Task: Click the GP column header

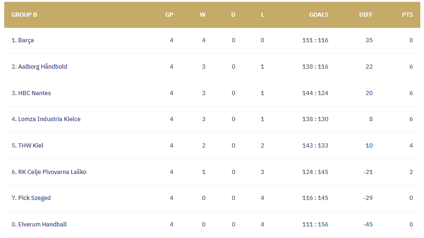Action: (169, 15)
